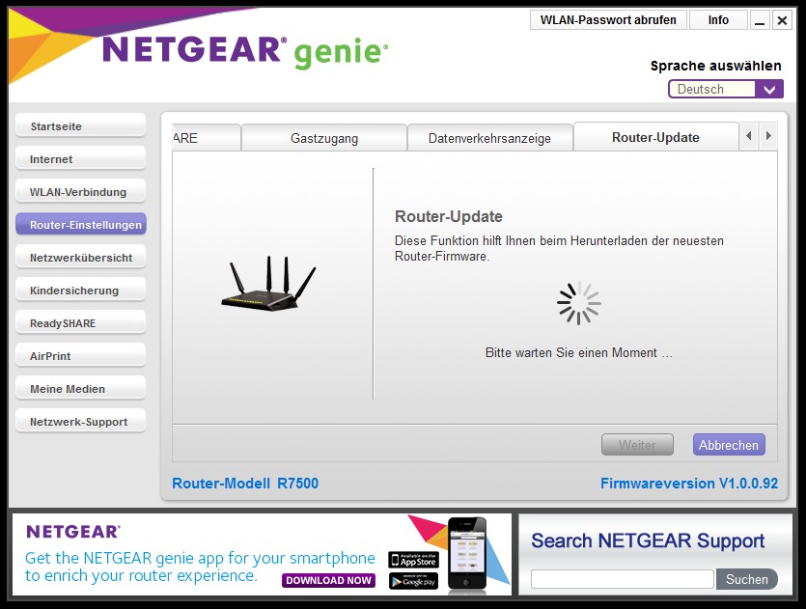This screenshot has width=806, height=609.
Task: Click the WLAN-Passwort abrufen button
Action: coord(608,20)
